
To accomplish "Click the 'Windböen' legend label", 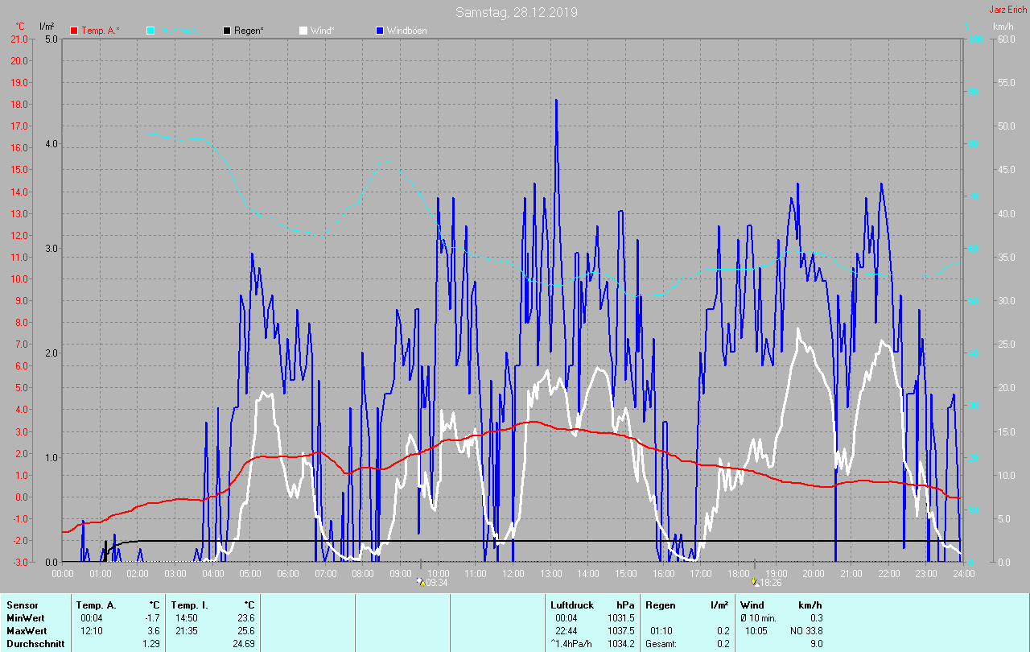I will click(x=406, y=31).
